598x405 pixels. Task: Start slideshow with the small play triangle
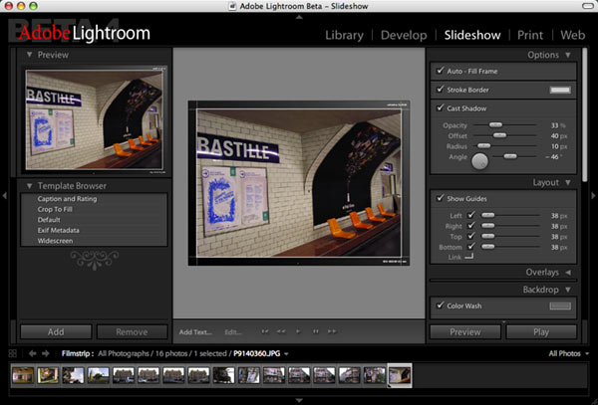click(x=298, y=331)
